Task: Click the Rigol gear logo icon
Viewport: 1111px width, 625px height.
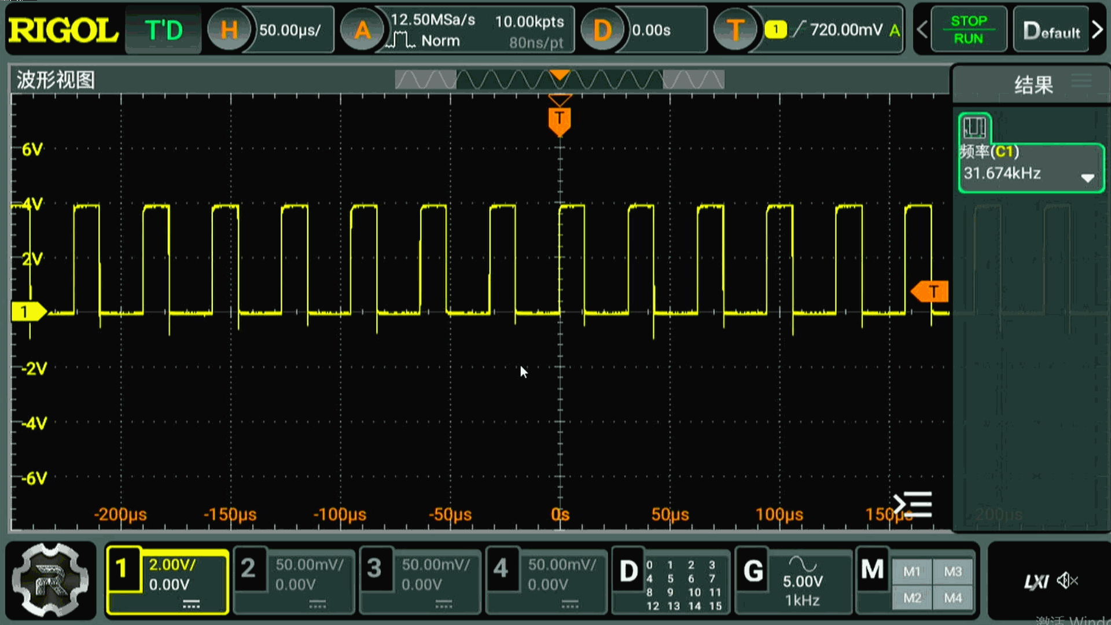Action: click(50, 580)
